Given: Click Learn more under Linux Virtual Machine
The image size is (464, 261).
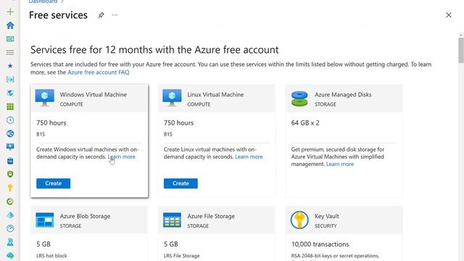Looking at the screenshot, I should [249, 157].
